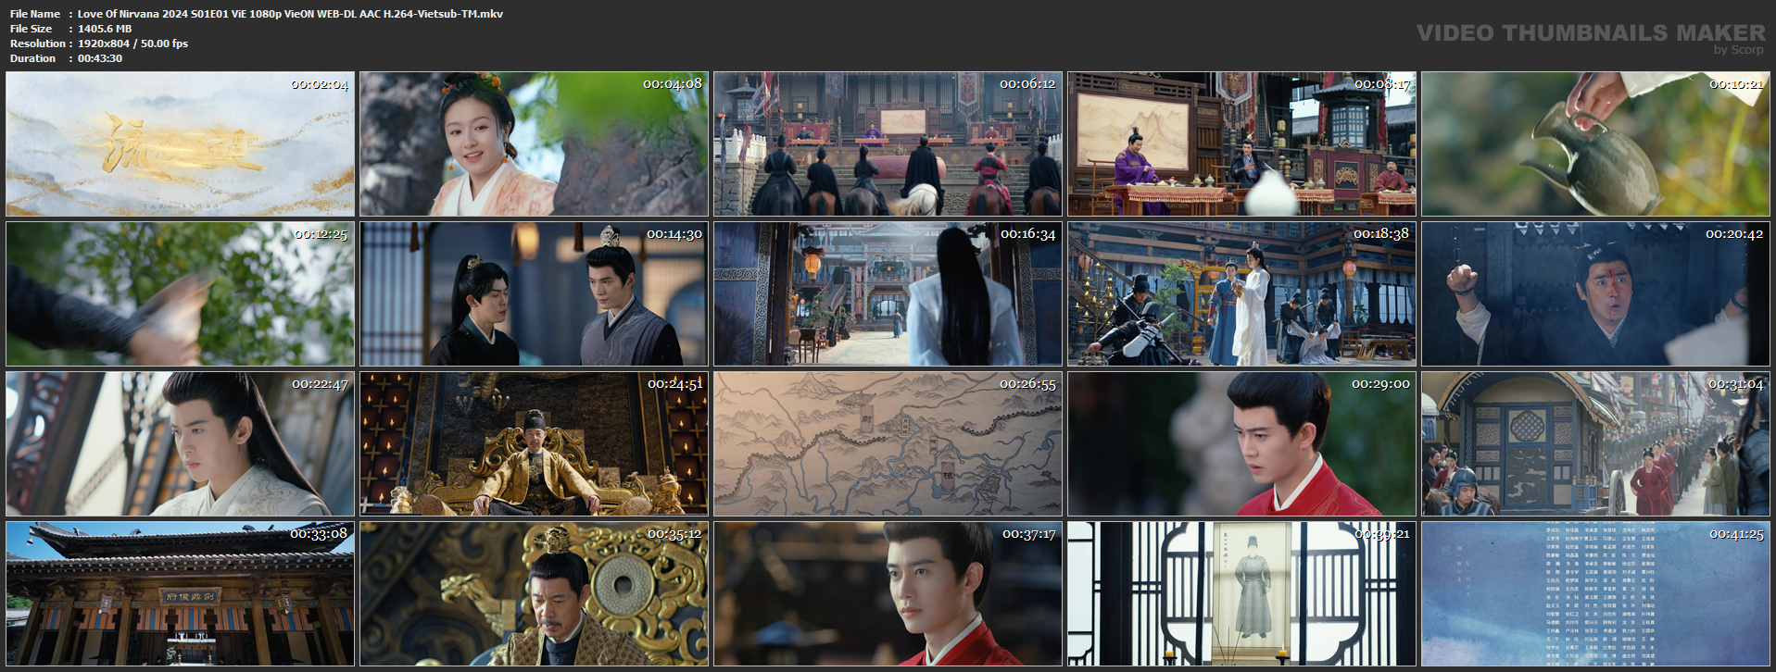The width and height of the screenshot is (1776, 672).
Task: Click the map thumbnail at 00:26:55
Action: click(888, 444)
